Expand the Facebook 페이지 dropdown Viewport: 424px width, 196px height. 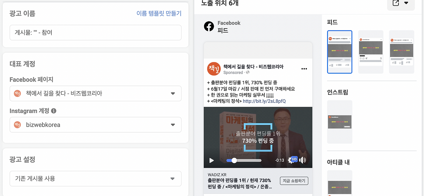(95, 94)
